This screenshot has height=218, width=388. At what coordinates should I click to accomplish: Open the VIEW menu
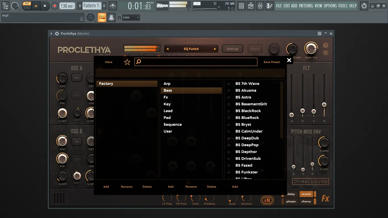pyautogui.click(x=318, y=6)
